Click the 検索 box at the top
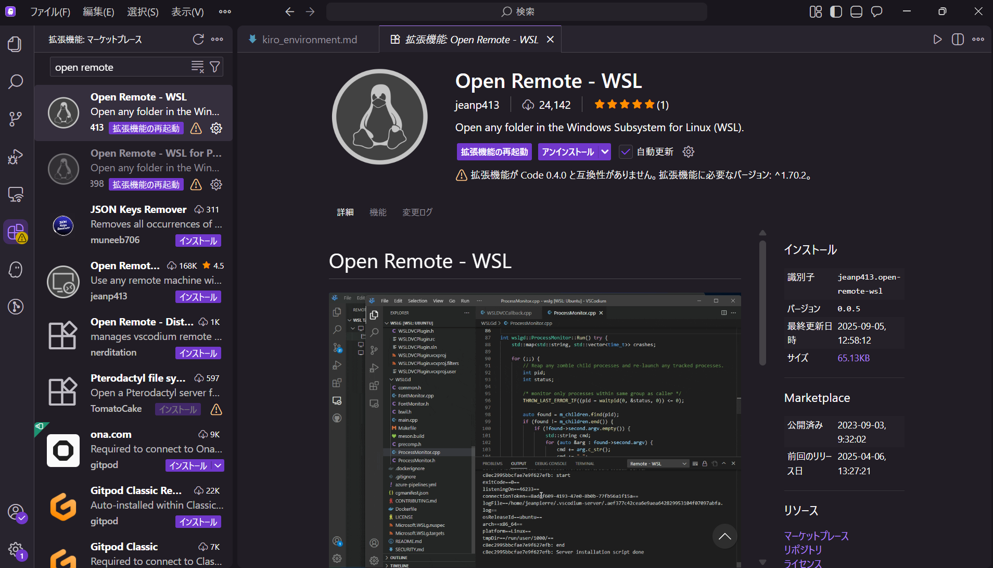The height and width of the screenshot is (568, 993). coord(517,11)
